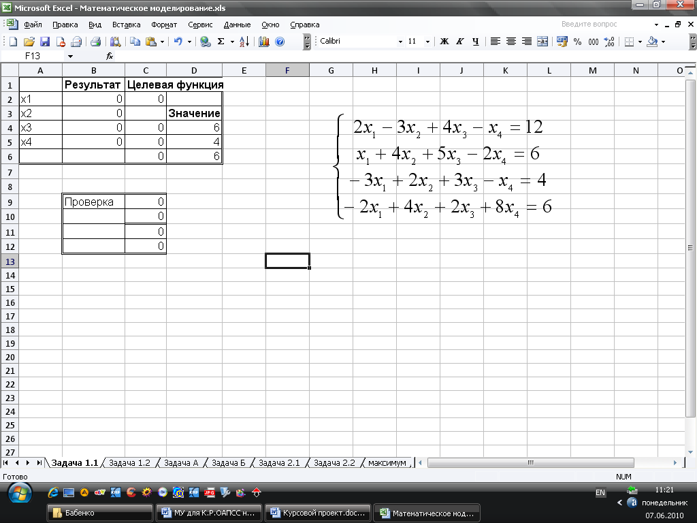Insert a hyperlink with the globe icon
The height and width of the screenshot is (523, 697).
click(x=205, y=42)
